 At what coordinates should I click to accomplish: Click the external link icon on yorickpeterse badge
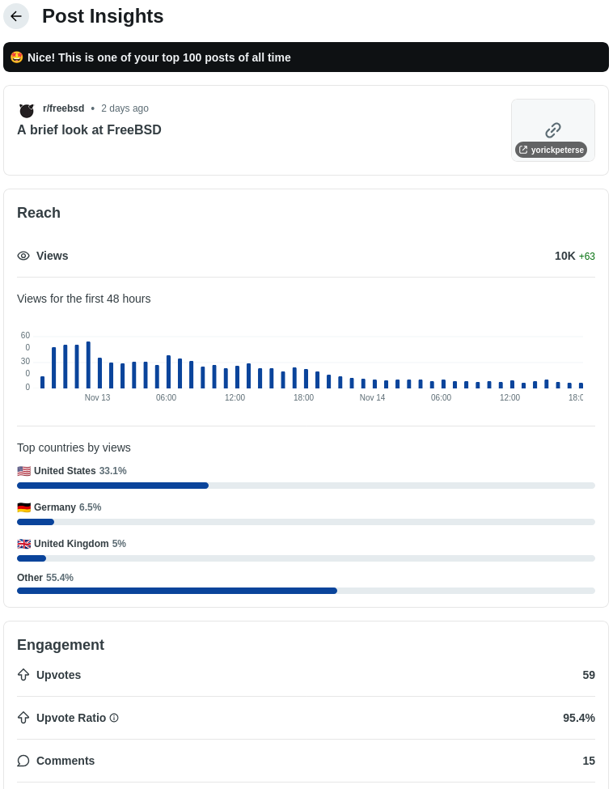point(523,150)
